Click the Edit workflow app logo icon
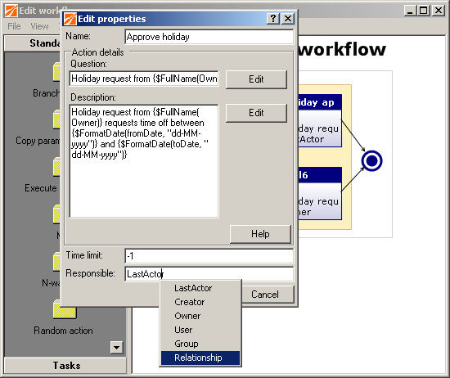Screen dimensions: 450x378 pos(11,11)
